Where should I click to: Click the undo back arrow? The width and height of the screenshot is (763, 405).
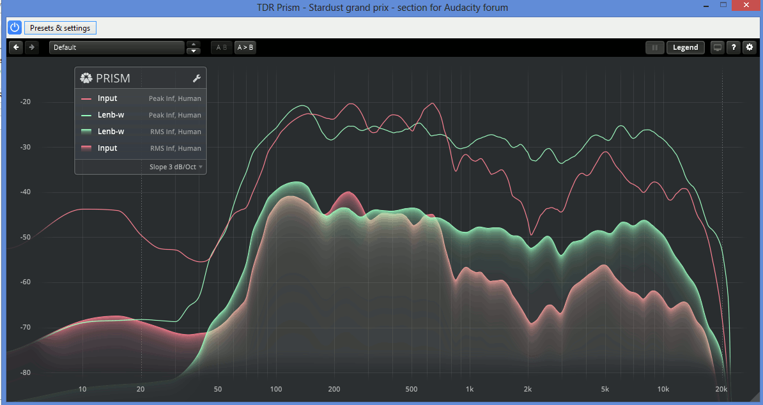point(16,47)
